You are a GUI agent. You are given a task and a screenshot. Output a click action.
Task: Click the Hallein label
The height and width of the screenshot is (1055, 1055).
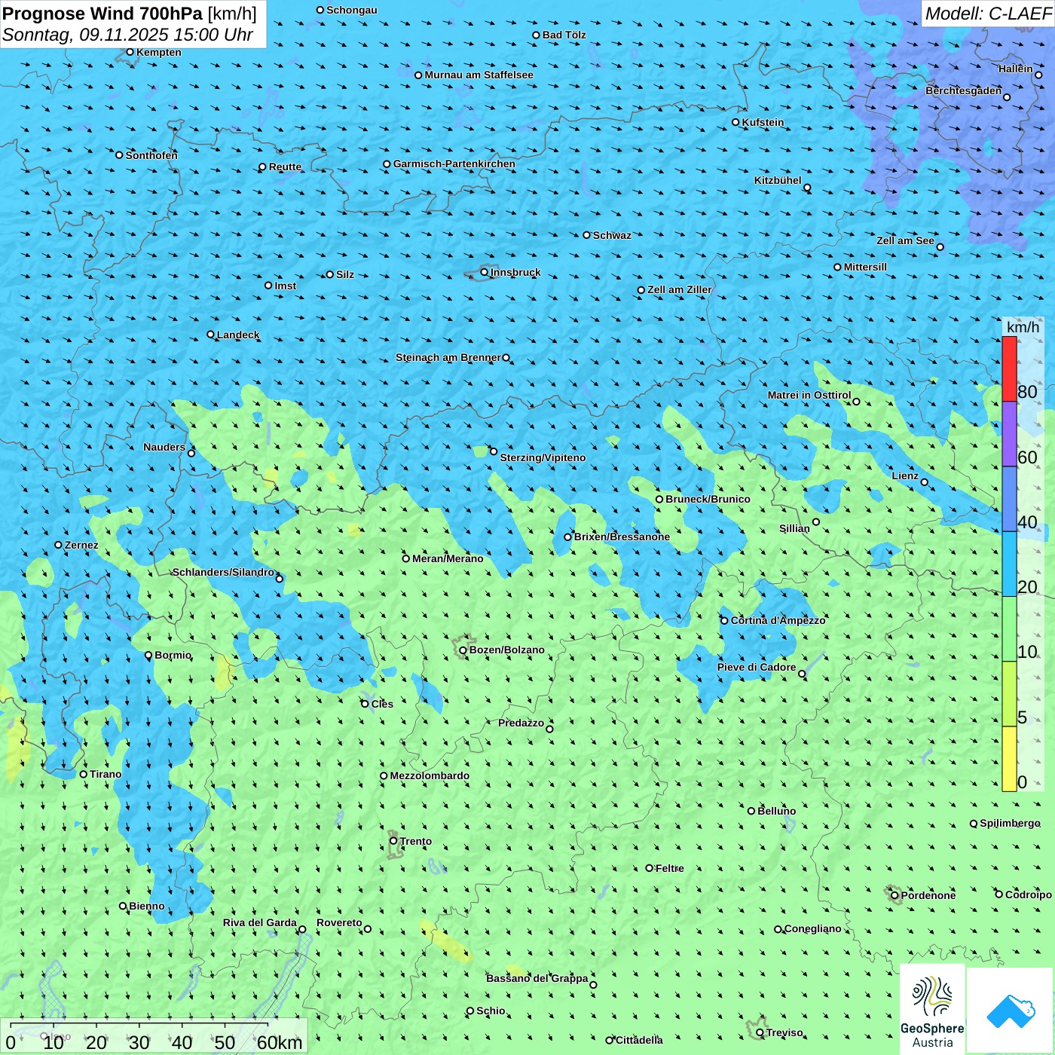[x=1016, y=69]
